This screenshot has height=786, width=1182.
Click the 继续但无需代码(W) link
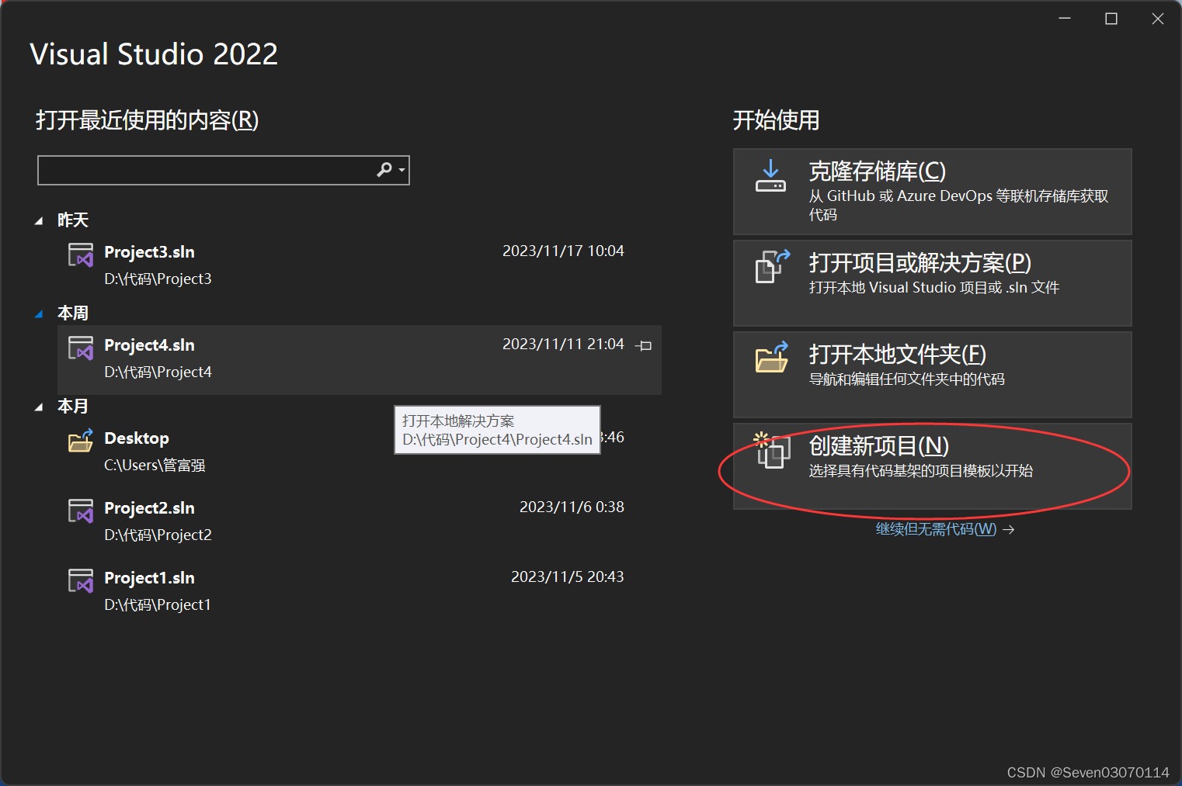936,529
